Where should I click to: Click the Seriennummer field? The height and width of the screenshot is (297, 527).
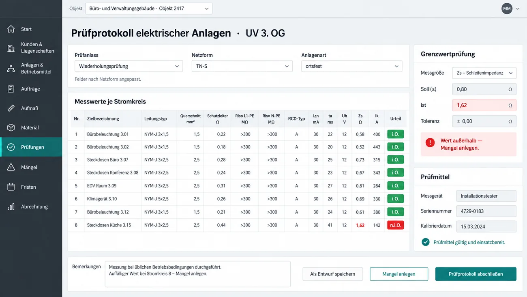pyautogui.click(x=486, y=211)
